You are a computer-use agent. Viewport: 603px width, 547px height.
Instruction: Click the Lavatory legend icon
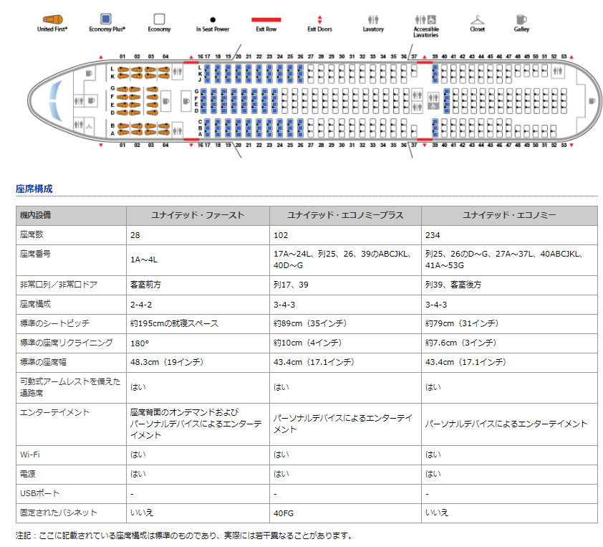pos(372,19)
